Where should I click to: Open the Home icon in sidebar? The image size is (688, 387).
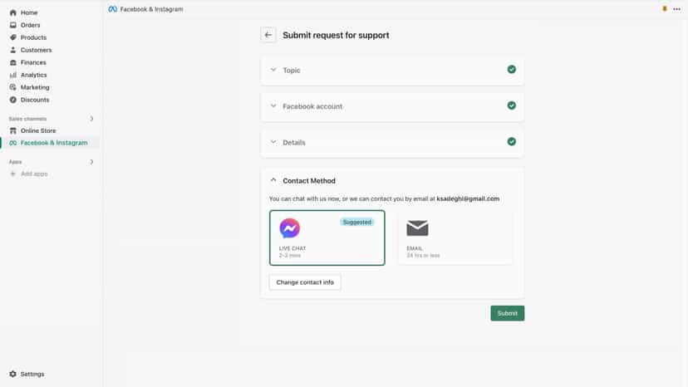(x=12, y=12)
